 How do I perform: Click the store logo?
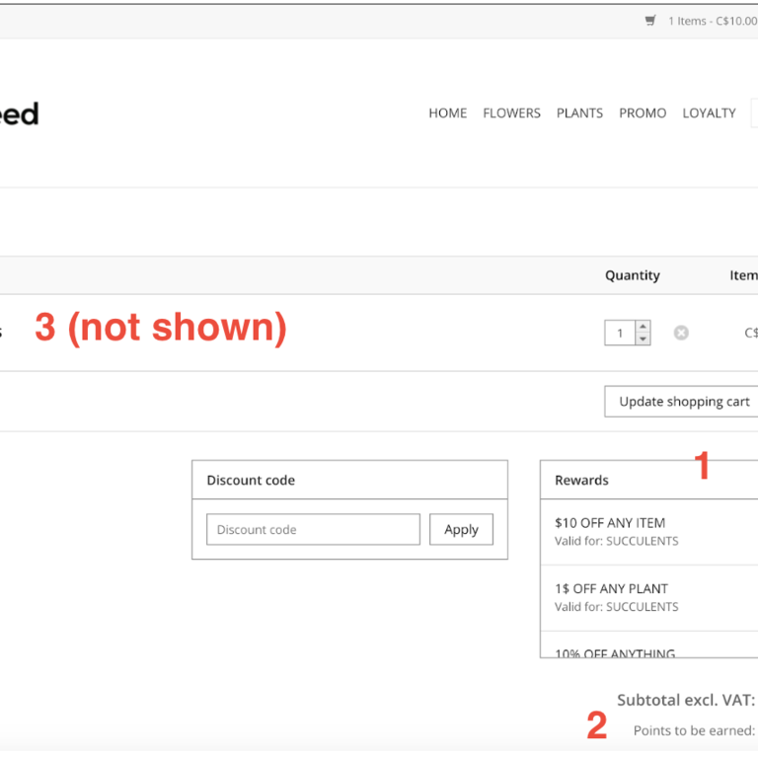pos(18,114)
